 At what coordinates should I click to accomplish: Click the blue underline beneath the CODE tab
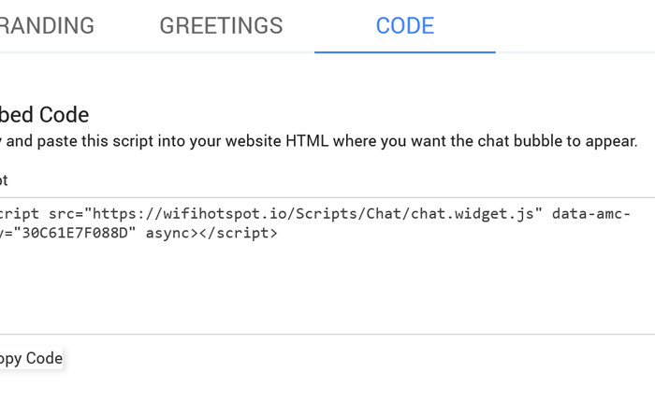[404, 52]
